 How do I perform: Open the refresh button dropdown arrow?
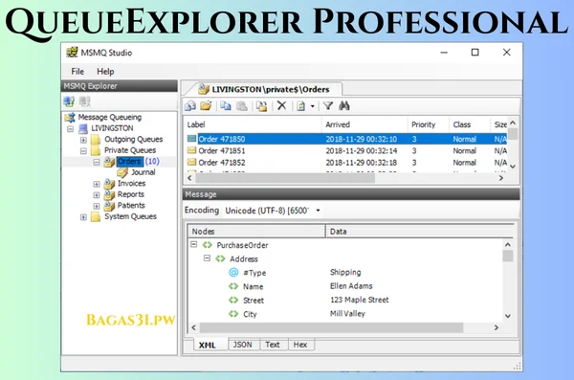312,106
